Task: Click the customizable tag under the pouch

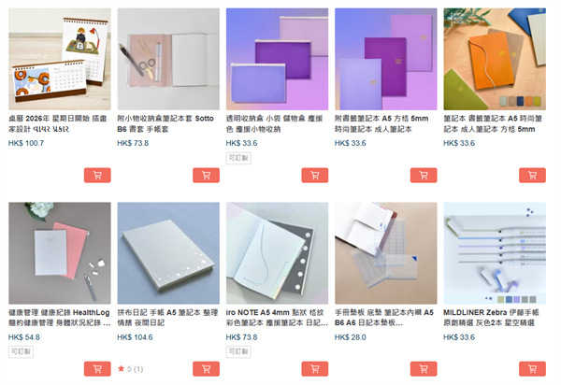Action: coord(238,158)
